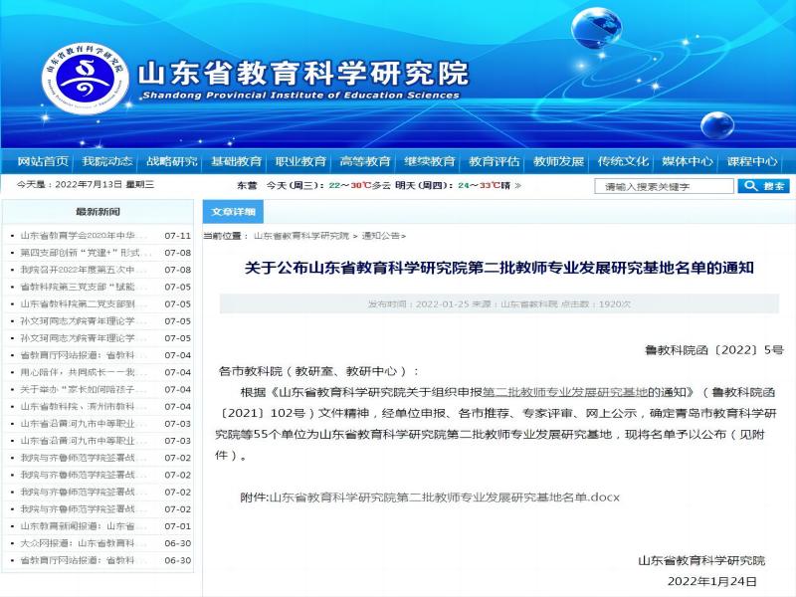
Task: Open the 基础教育 navigation item
Action: (237, 161)
